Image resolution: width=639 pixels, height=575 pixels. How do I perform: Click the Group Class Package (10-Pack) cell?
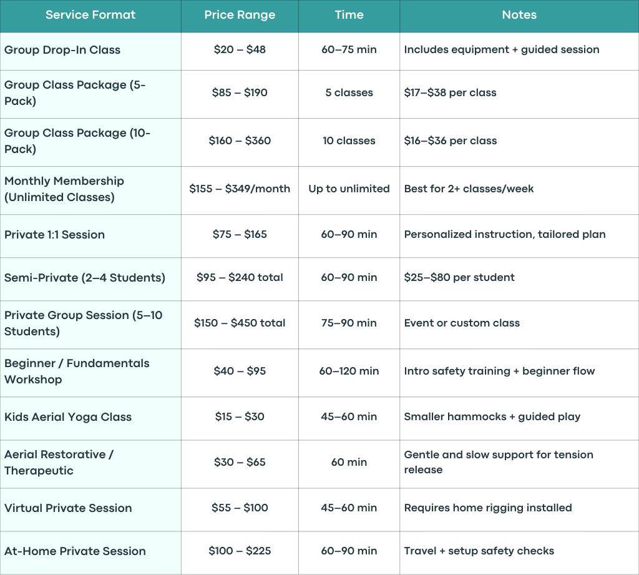click(x=90, y=141)
